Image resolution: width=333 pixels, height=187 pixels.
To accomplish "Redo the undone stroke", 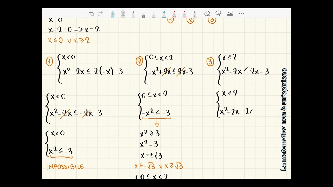I will (x=100, y=14).
